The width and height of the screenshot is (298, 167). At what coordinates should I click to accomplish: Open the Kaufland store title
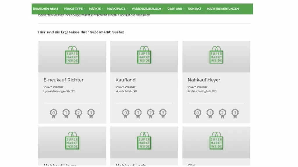coord(125,80)
